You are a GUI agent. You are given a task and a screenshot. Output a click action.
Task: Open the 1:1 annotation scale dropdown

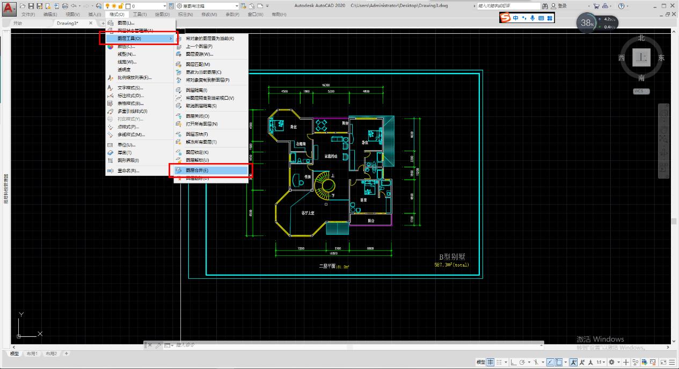[601, 363]
